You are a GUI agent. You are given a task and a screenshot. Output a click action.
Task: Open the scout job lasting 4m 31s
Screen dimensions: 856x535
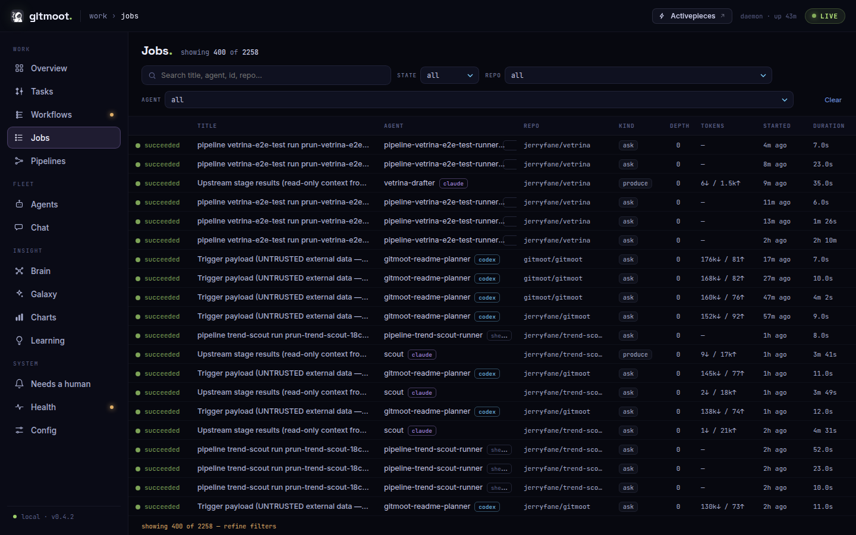[492, 430]
